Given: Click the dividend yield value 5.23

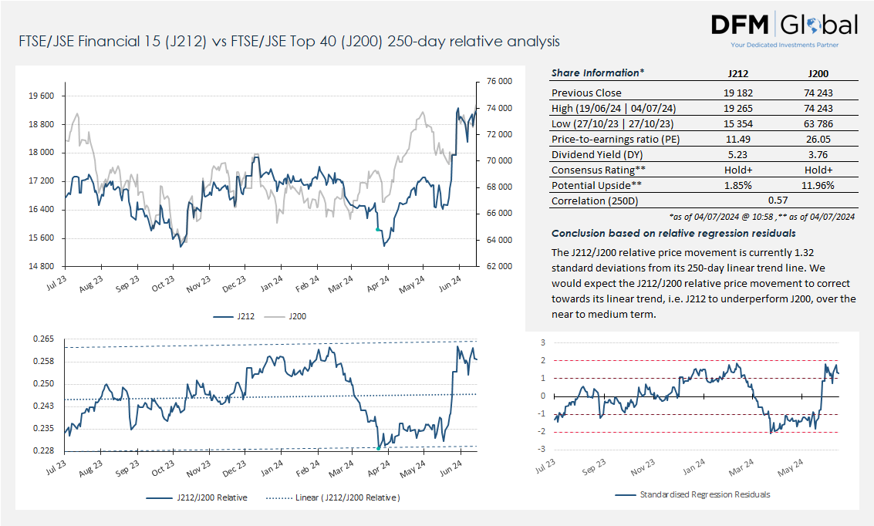Looking at the screenshot, I should coord(738,155).
